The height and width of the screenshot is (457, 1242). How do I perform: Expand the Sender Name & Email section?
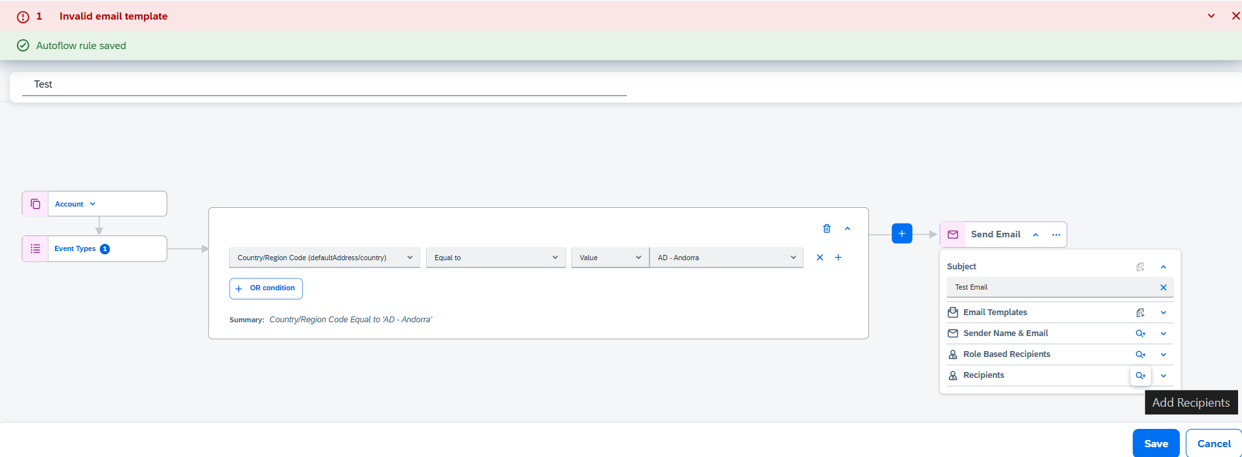click(1163, 333)
